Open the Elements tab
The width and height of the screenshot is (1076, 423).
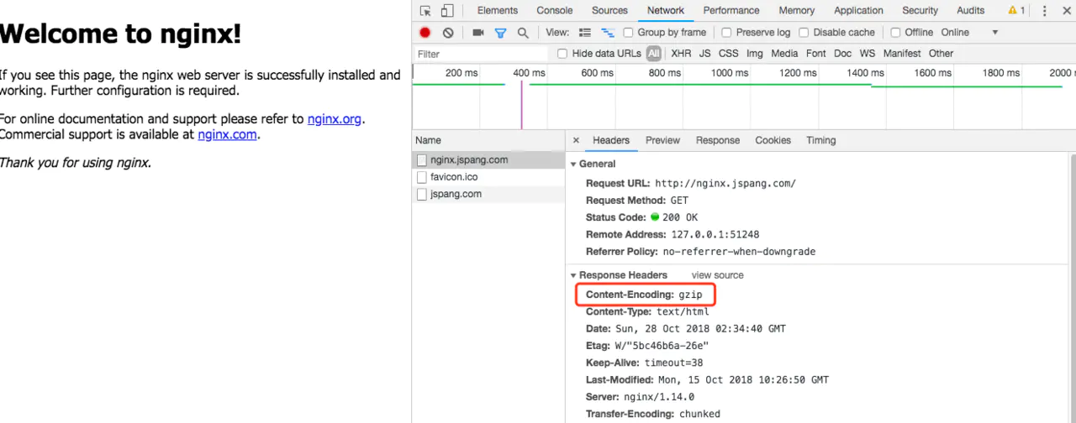[x=498, y=11]
